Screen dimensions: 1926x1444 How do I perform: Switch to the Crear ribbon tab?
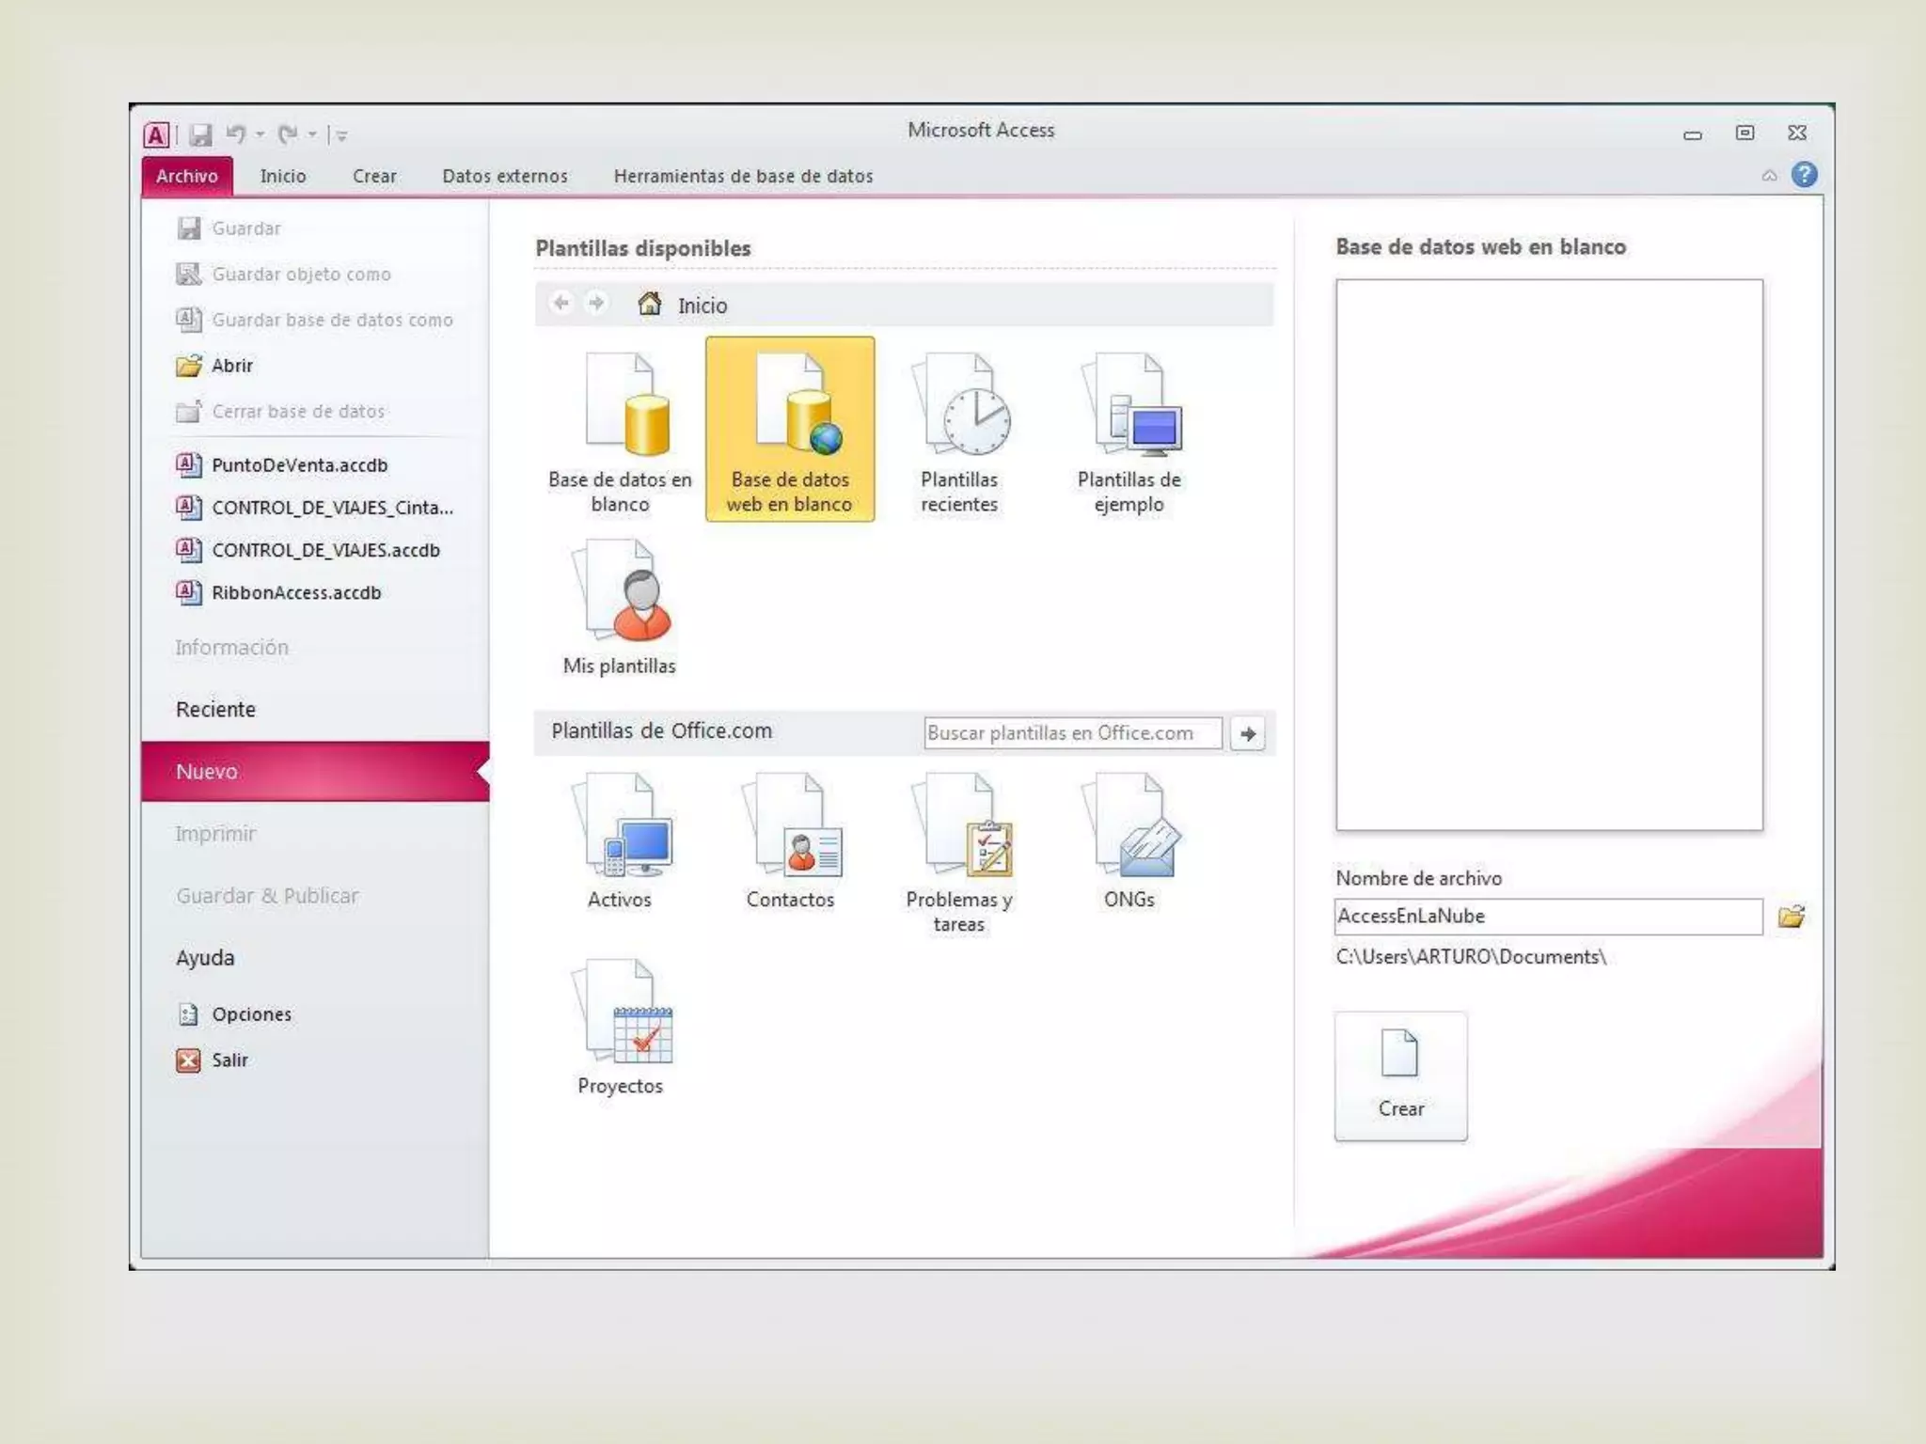point(374,176)
